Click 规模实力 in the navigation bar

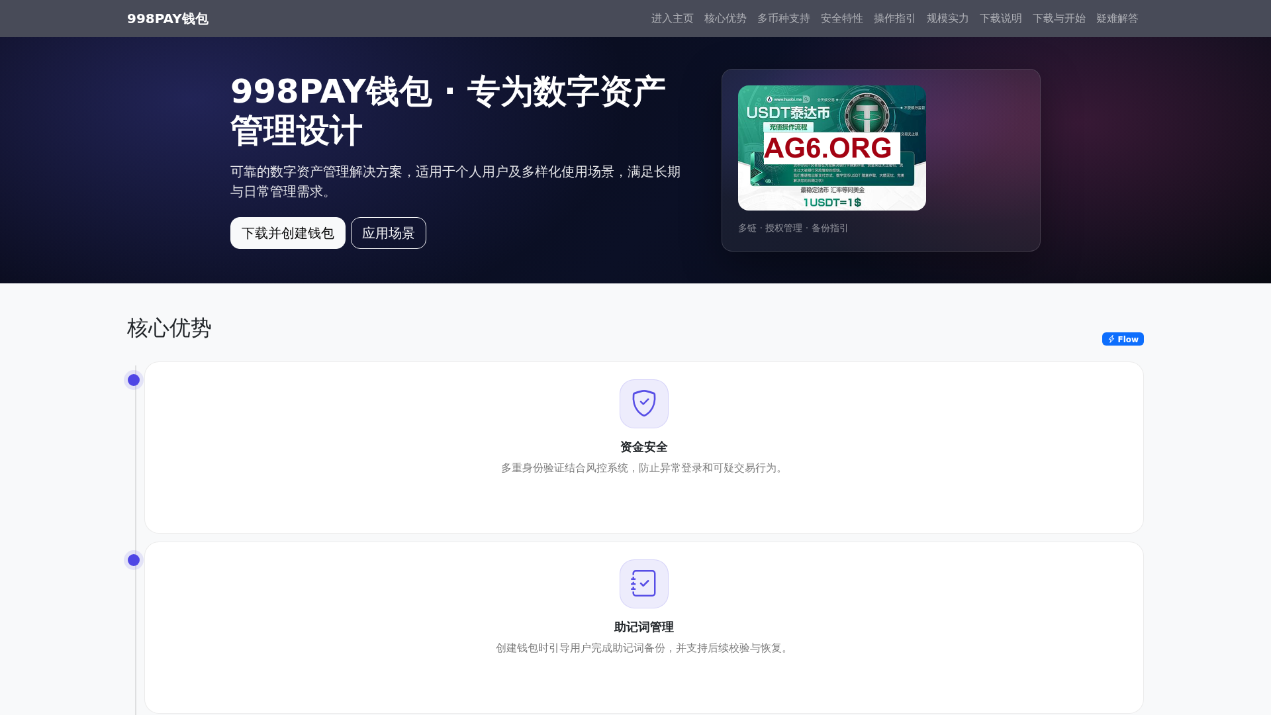coord(947,19)
